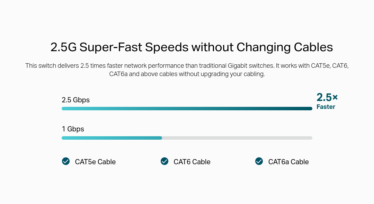The height and width of the screenshot is (204, 374).
Task: Click the CAT6a Cable label
Action: [x=288, y=162]
